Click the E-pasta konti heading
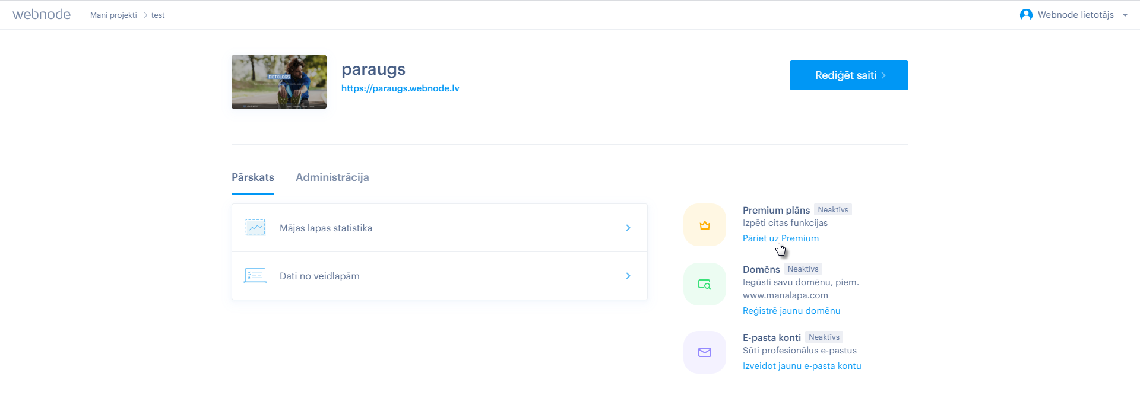 click(772, 337)
